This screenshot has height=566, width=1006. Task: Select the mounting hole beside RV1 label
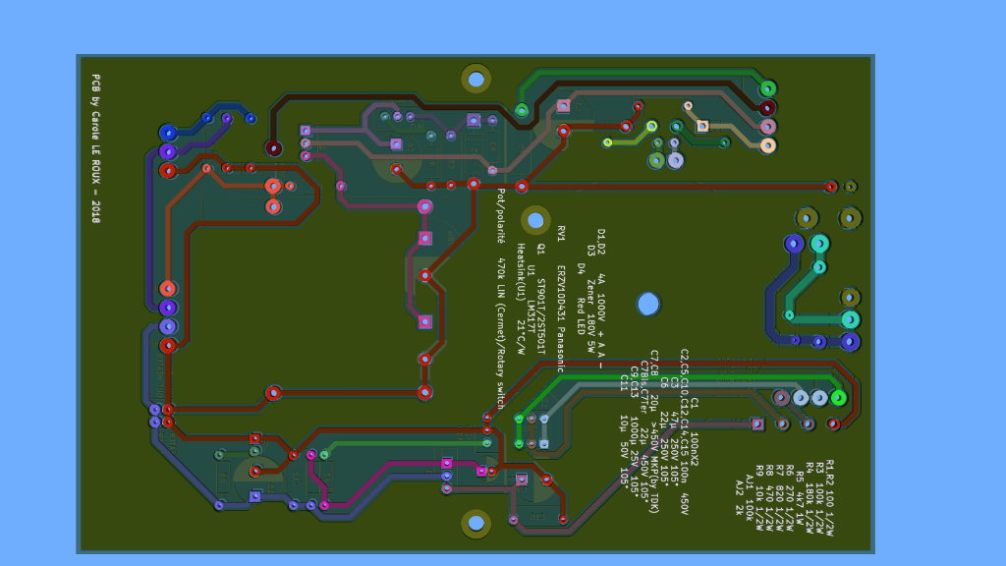(x=535, y=220)
